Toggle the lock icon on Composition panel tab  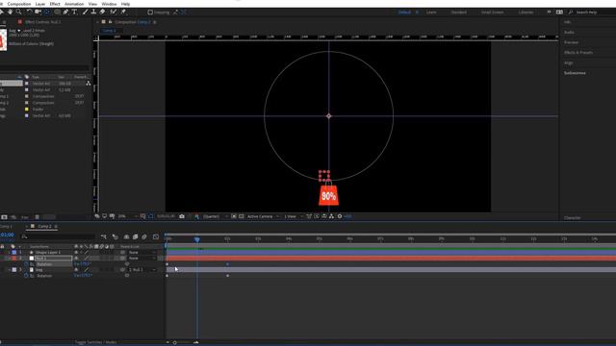click(110, 22)
